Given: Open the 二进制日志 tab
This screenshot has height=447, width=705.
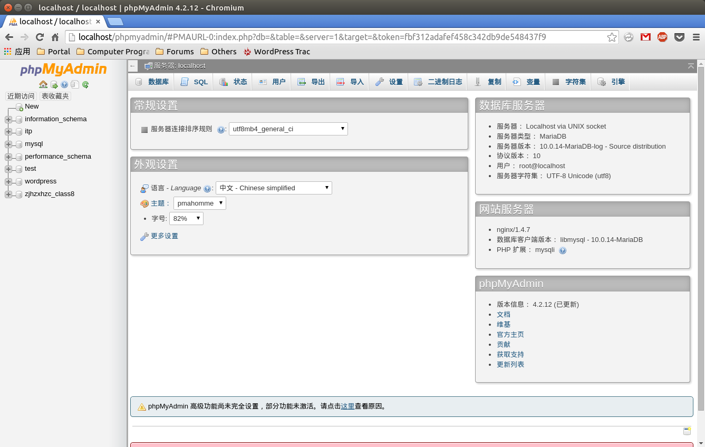Looking at the screenshot, I should (438, 82).
